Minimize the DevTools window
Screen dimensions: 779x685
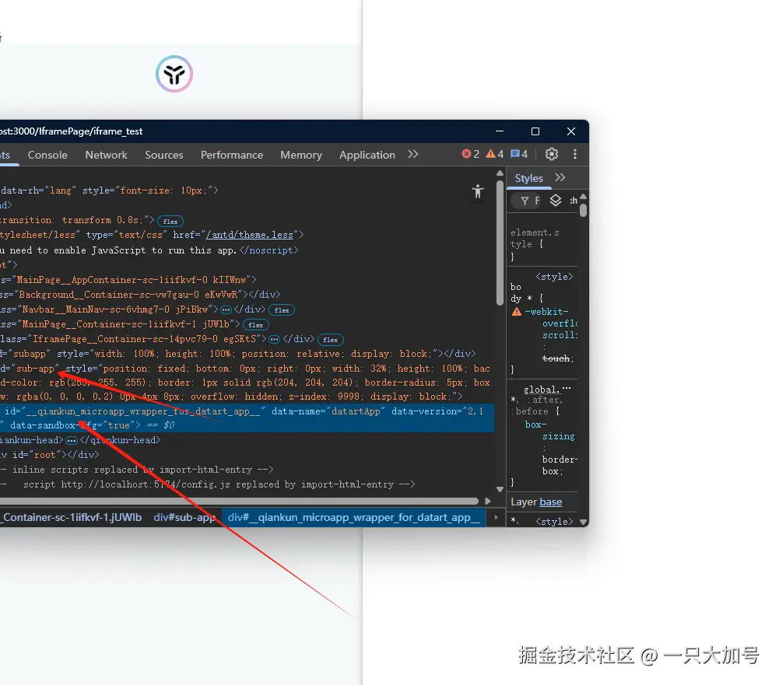click(500, 131)
